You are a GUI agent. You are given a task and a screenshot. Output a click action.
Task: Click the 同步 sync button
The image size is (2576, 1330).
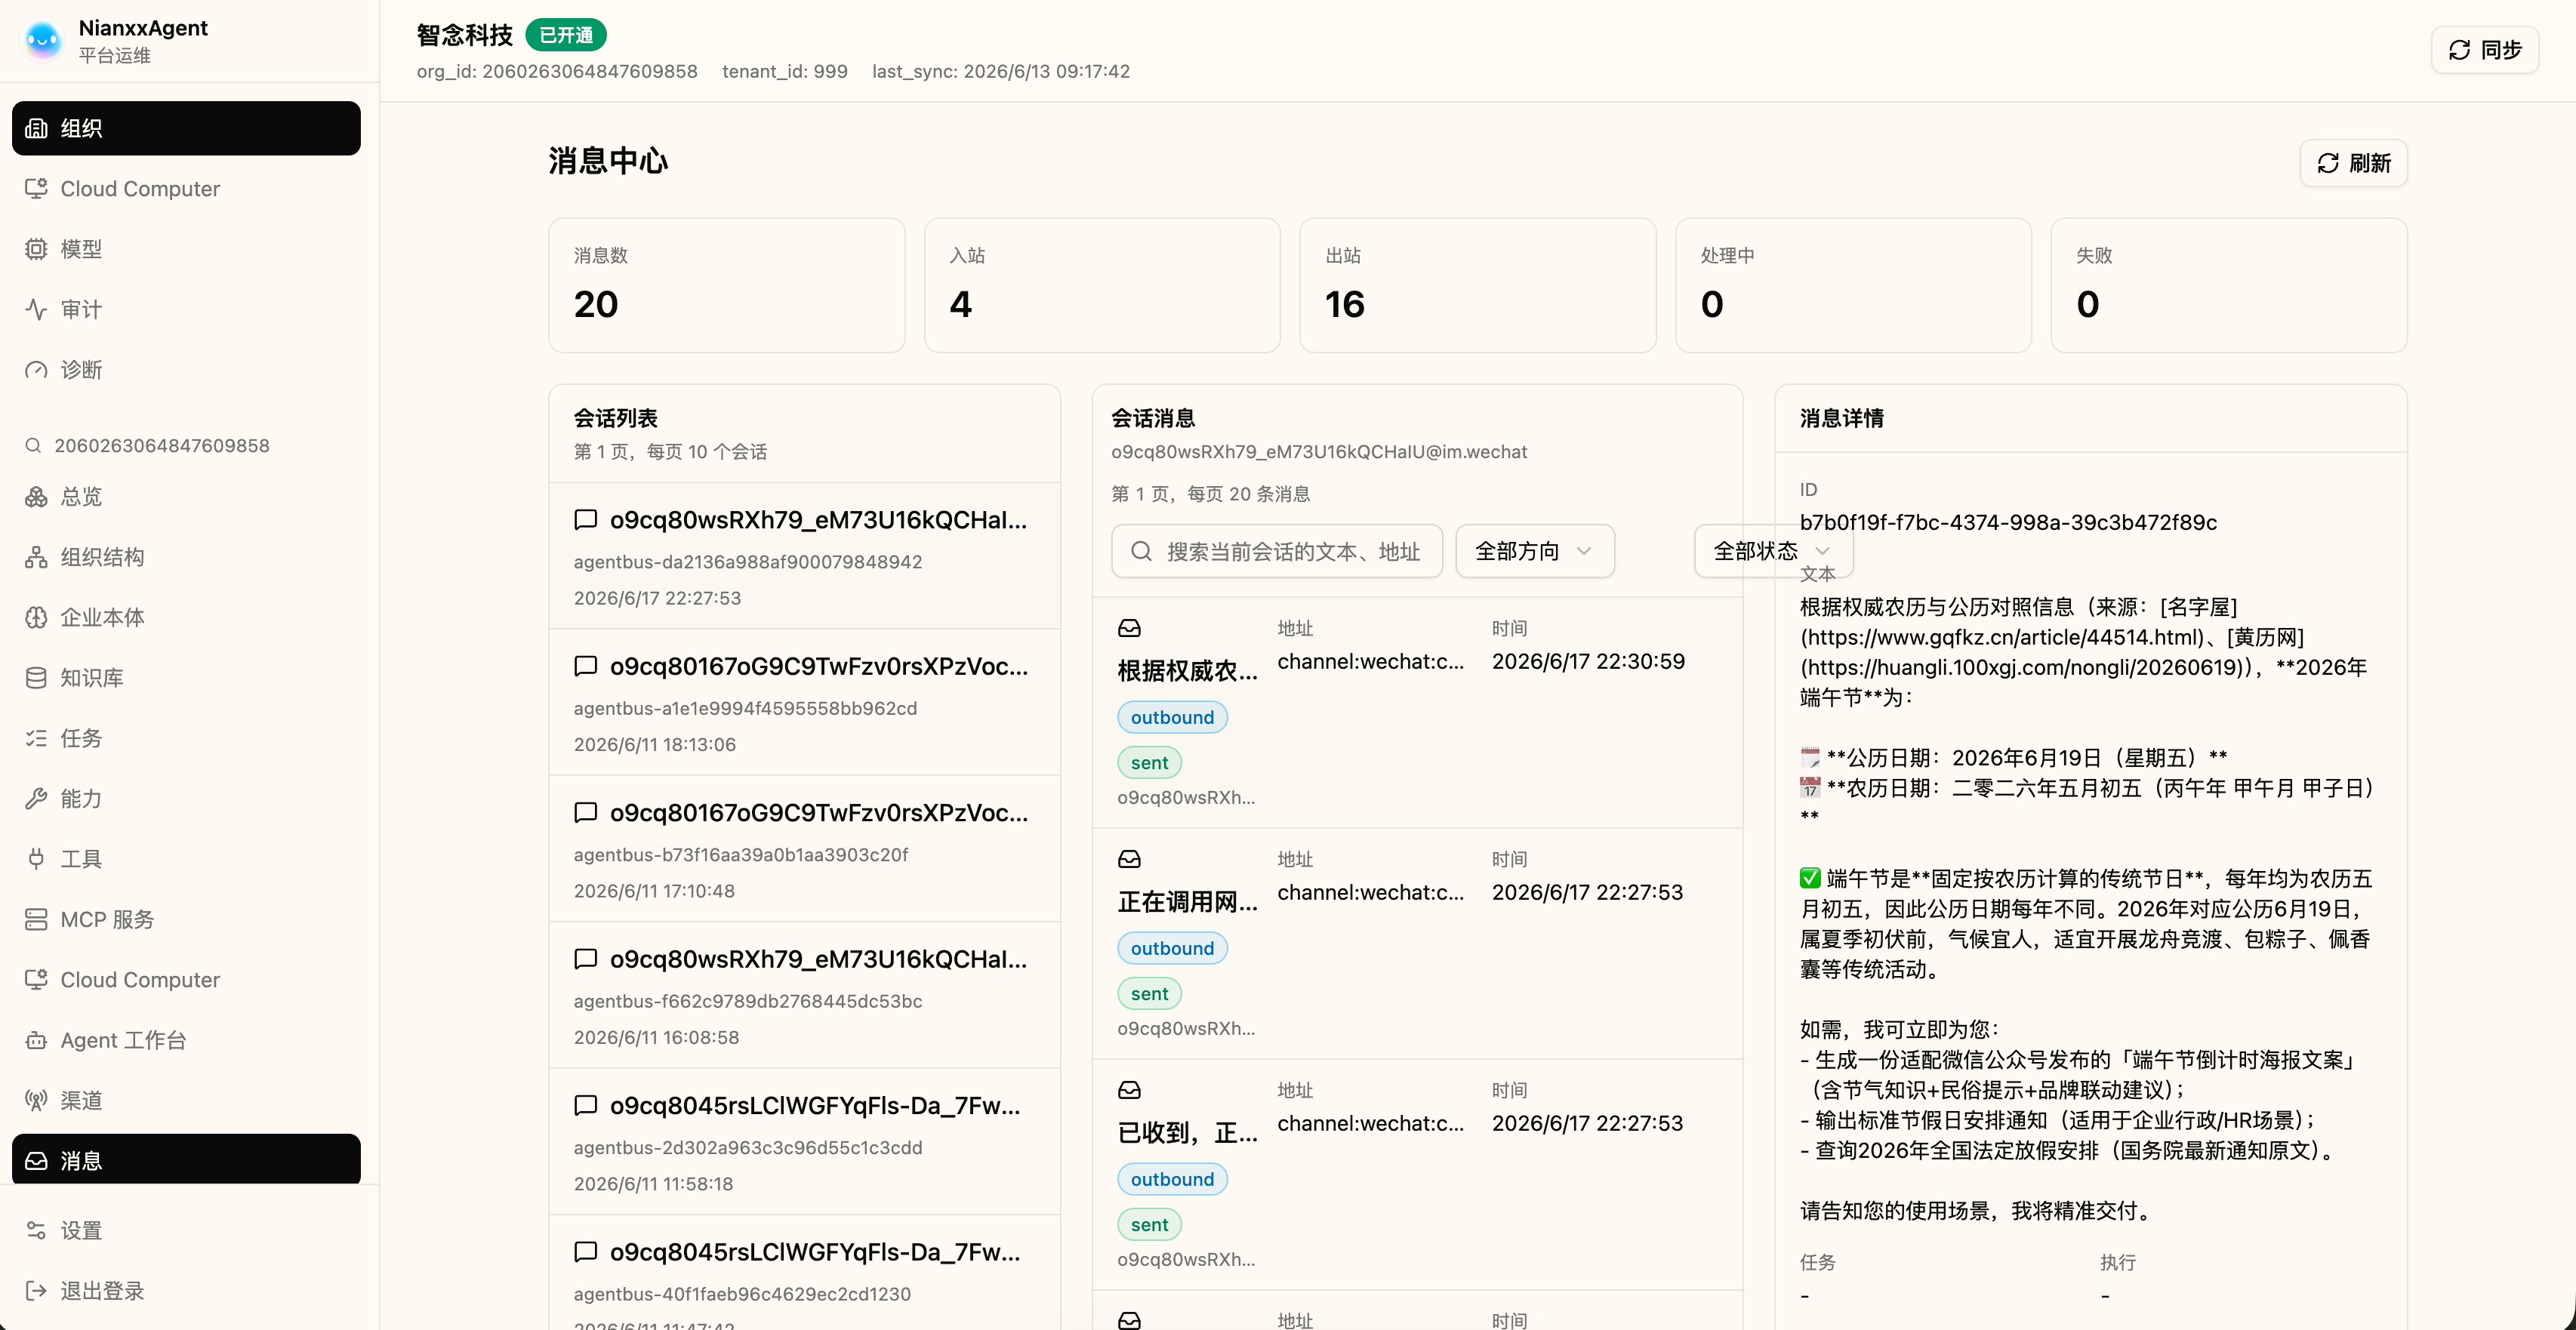(2485, 49)
